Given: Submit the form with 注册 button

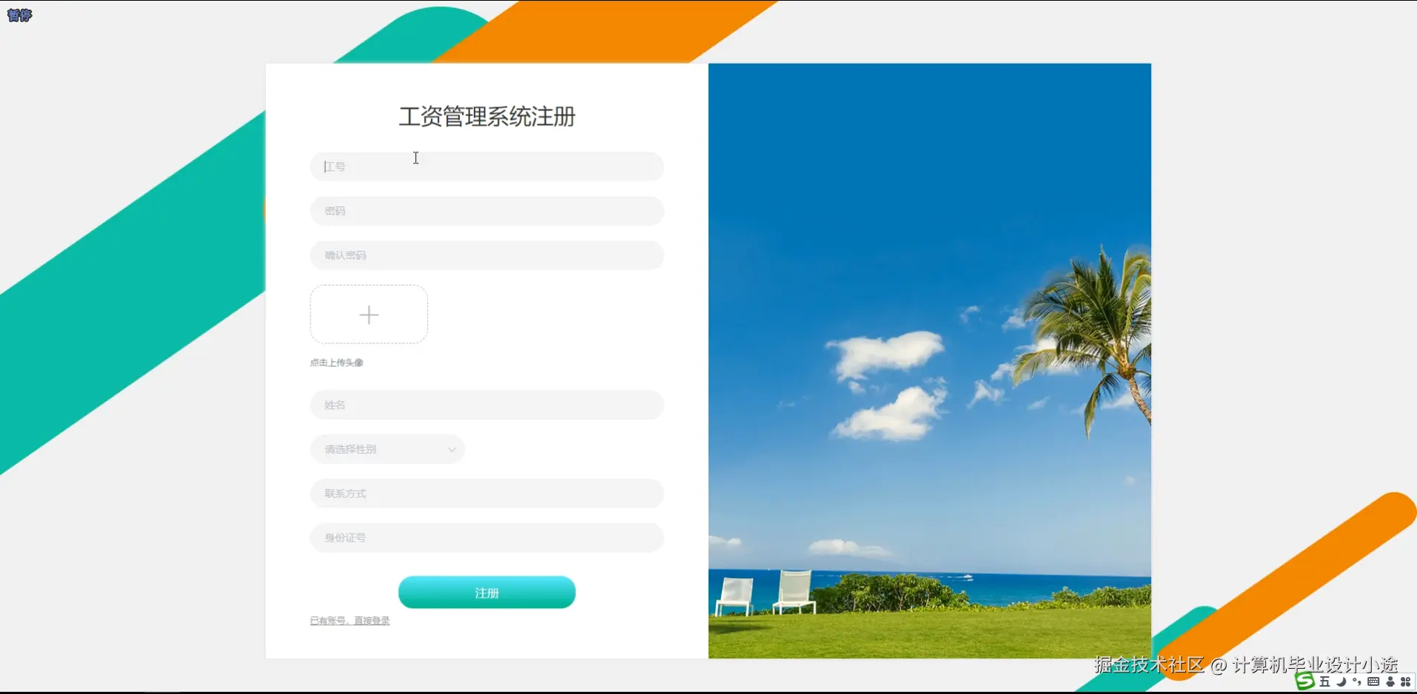Looking at the screenshot, I should 486,593.
